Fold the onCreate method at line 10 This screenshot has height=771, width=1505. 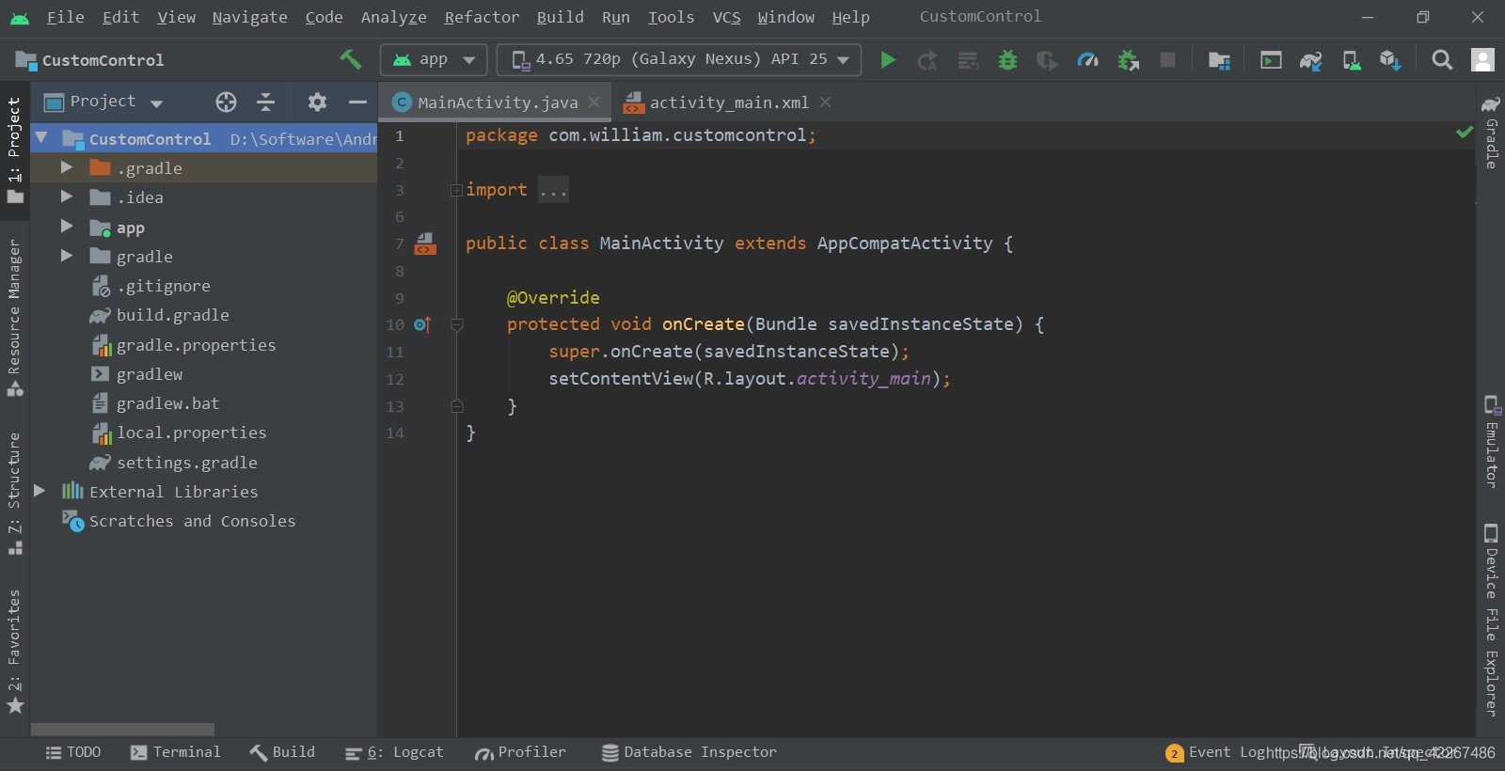coord(457,325)
